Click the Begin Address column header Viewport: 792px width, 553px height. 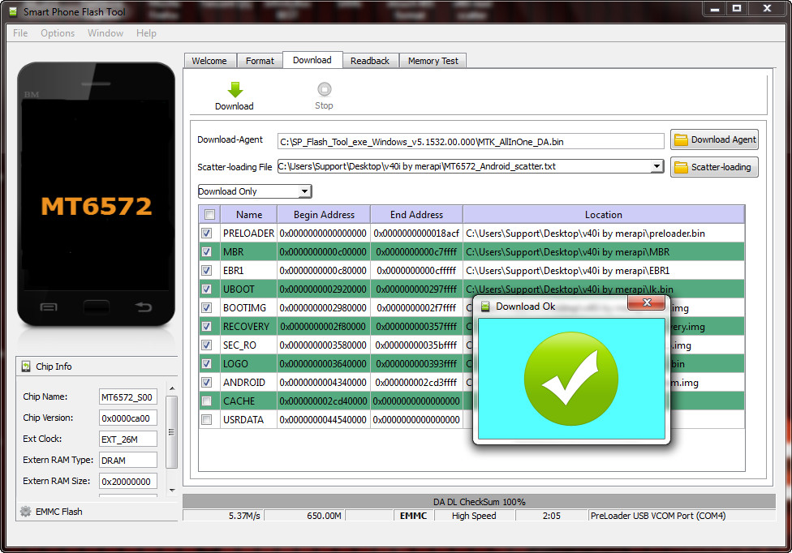(x=324, y=214)
